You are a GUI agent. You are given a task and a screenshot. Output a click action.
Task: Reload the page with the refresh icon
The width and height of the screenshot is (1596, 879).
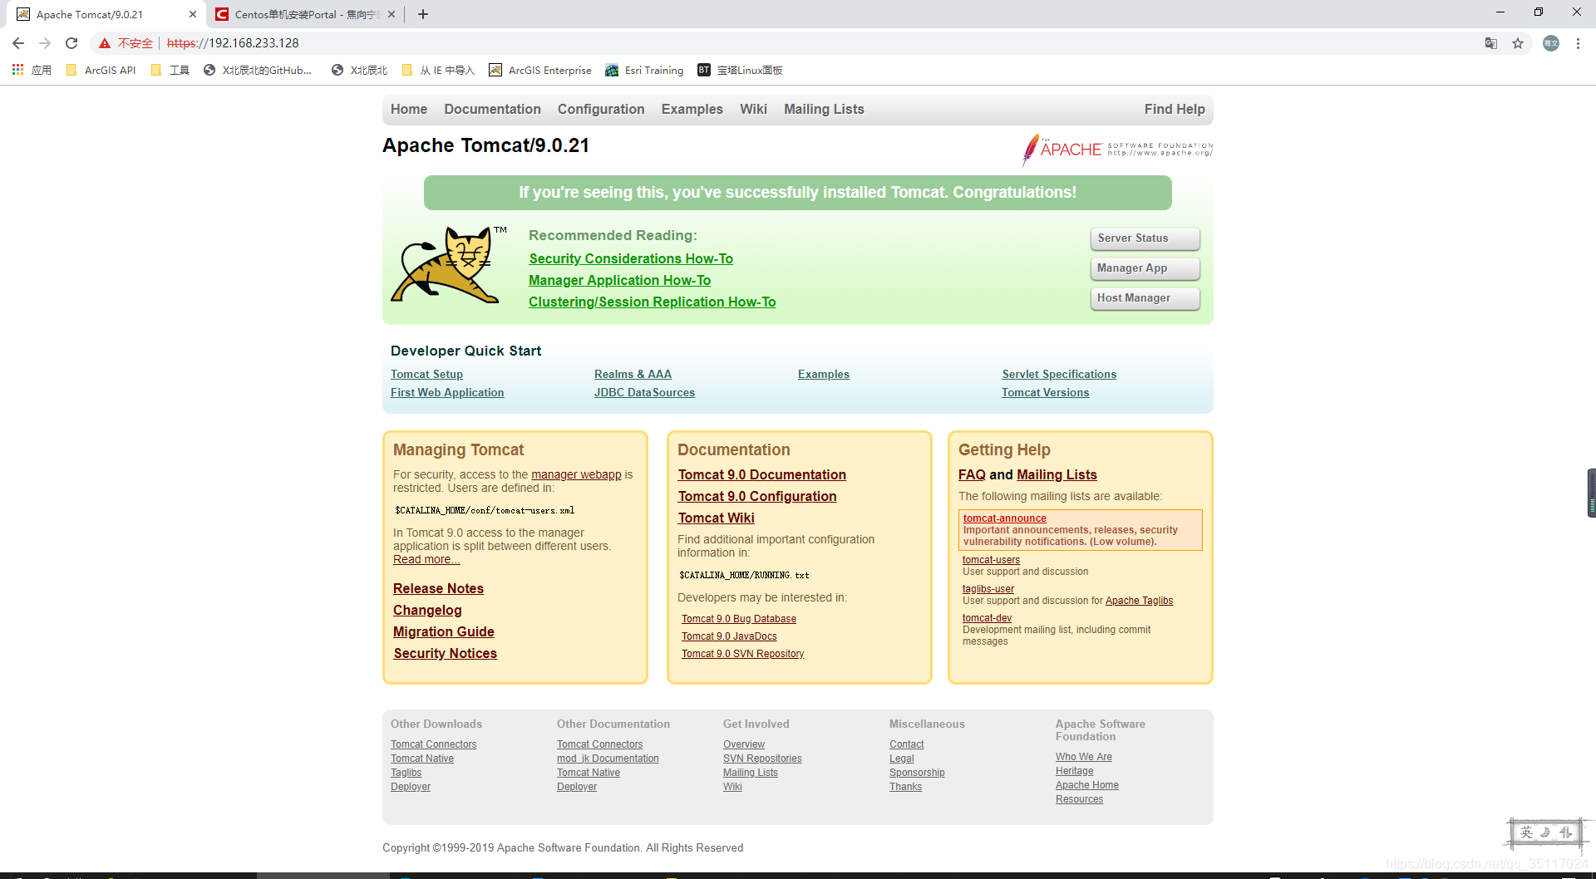[x=71, y=43]
